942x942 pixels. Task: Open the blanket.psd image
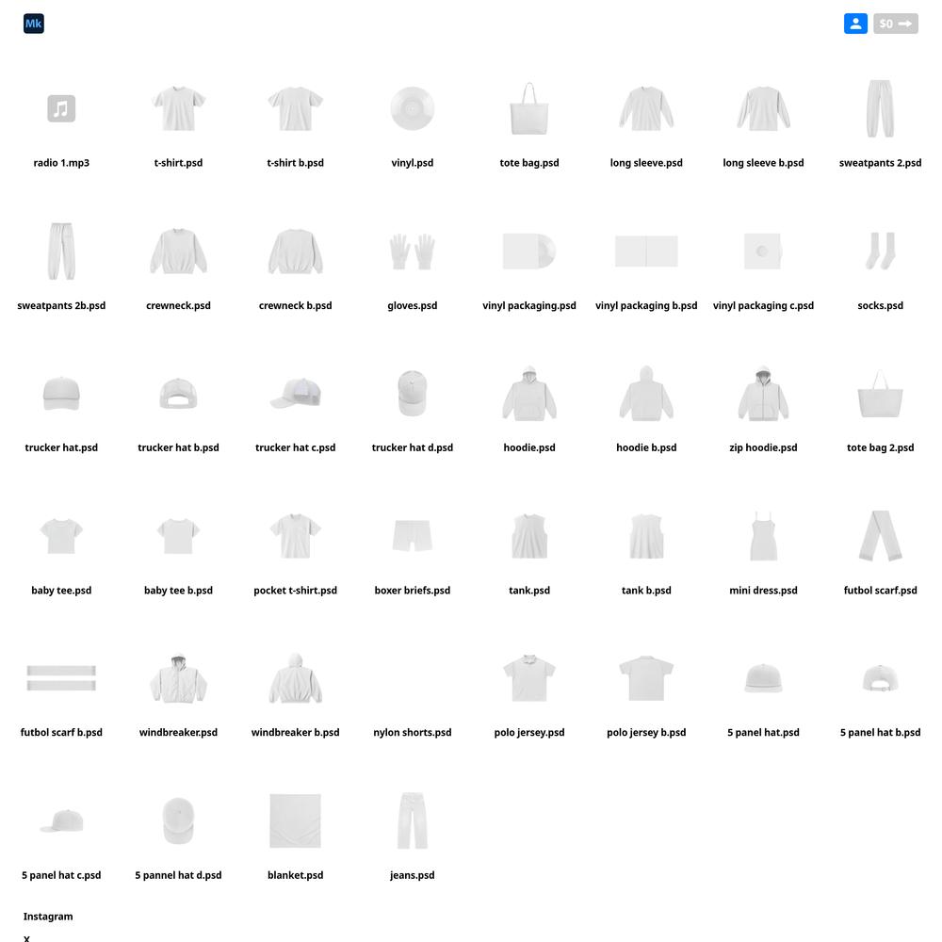pyautogui.click(x=295, y=820)
